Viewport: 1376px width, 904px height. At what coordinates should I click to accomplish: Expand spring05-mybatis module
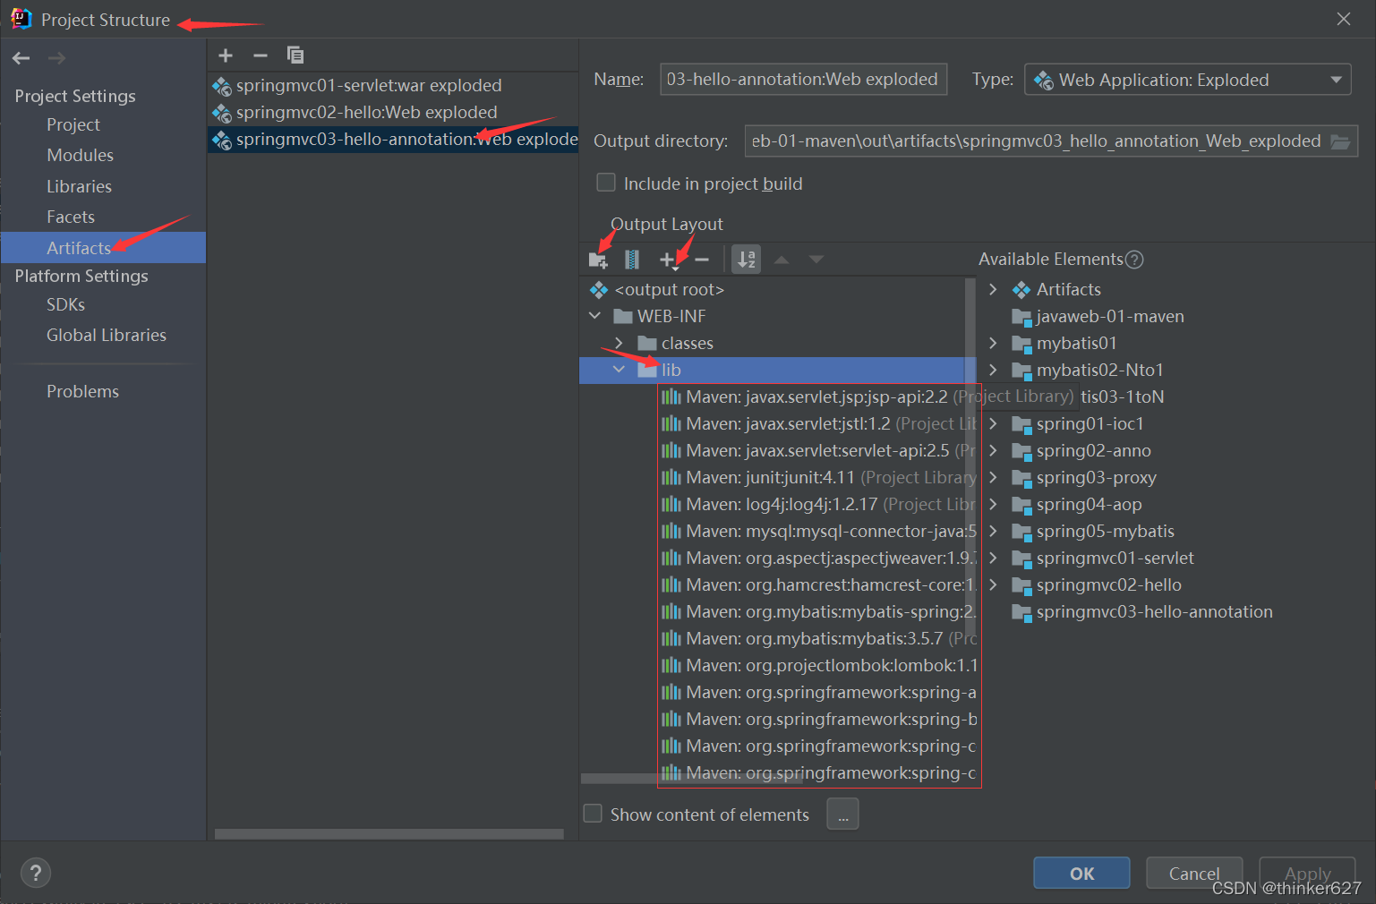[993, 531]
